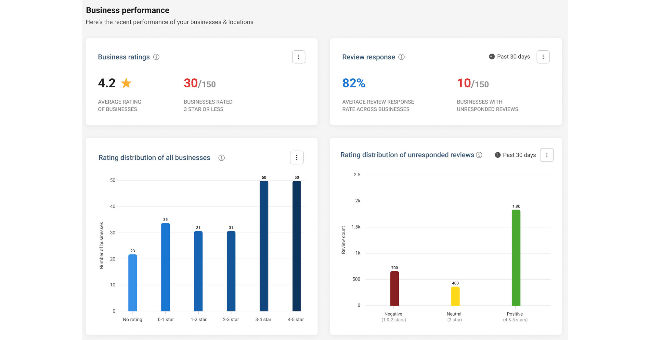Click info icon beside unresponded reviews chart title
The height and width of the screenshot is (340, 650).
point(479,155)
